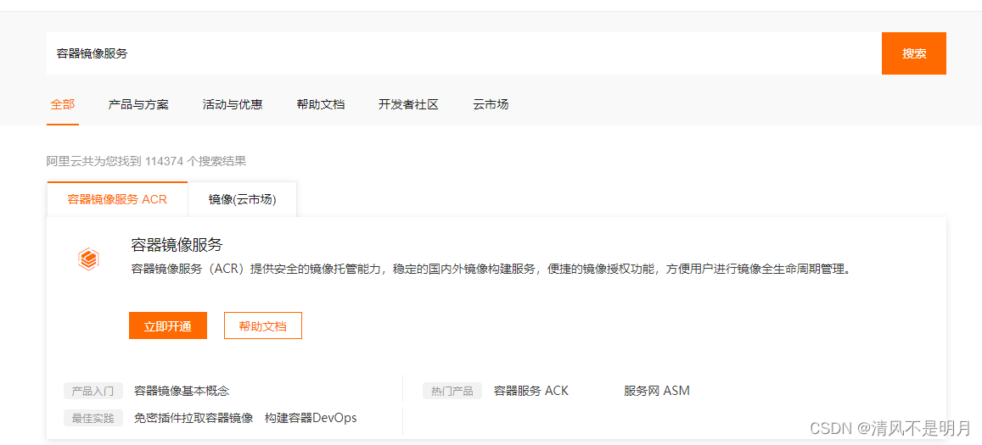The width and height of the screenshot is (982, 445).
Task: Click the orange 搜索 search button
Action: (x=914, y=53)
